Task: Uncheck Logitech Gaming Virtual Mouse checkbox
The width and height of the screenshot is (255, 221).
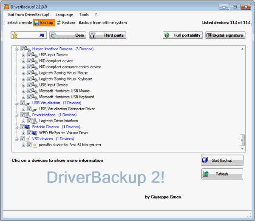Action: coord(29,73)
